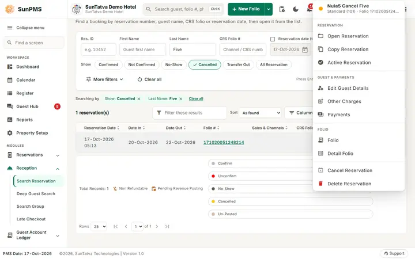Image resolution: width=415 pixels, height=259 pixels.
Task: Expand the More filters section
Action: click(x=104, y=79)
